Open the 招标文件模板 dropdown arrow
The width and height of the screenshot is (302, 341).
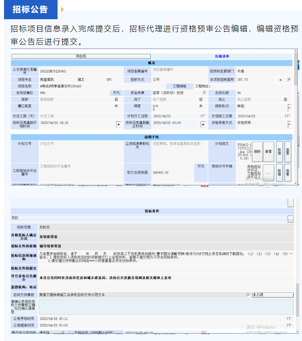tap(248, 295)
